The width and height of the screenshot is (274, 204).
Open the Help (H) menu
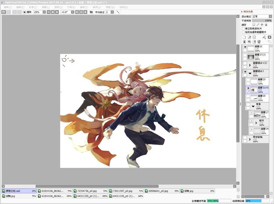click(124, 7)
